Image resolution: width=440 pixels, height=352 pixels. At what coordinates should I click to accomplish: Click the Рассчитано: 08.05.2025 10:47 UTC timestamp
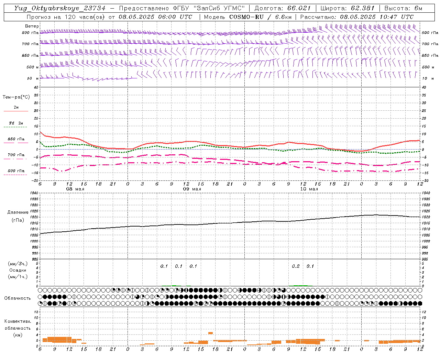[x=357, y=17]
